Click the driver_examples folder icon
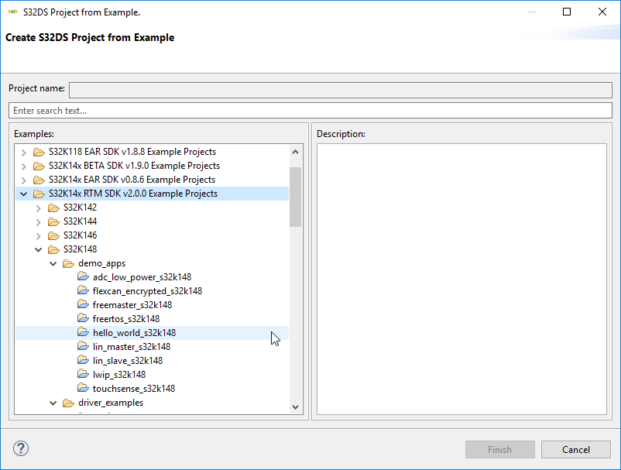 tap(68, 403)
